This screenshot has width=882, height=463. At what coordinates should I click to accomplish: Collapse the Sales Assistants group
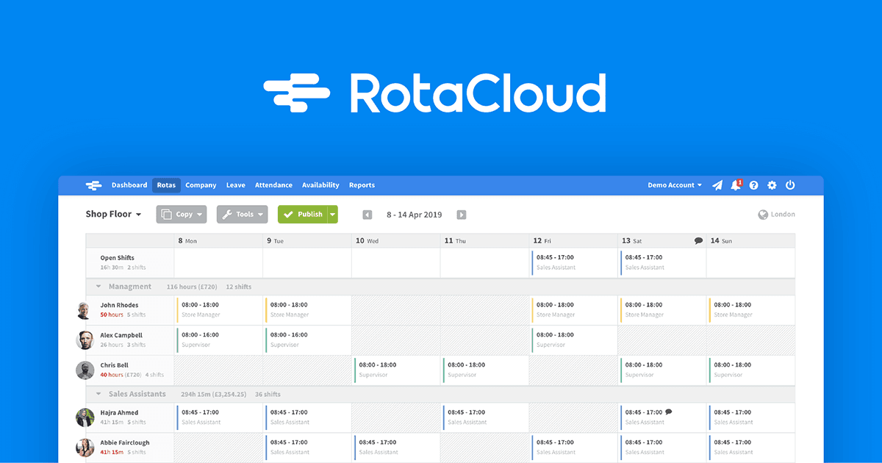(99, 394)
